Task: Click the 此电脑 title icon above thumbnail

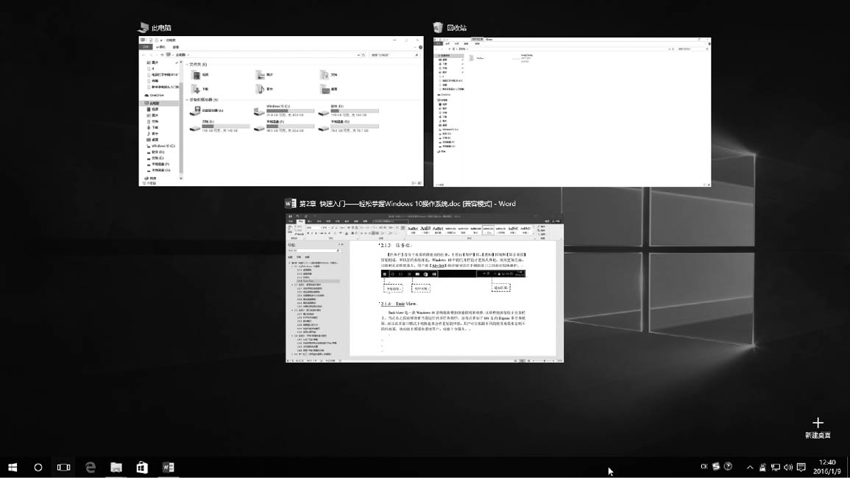Action: click(x=143, y=27)
